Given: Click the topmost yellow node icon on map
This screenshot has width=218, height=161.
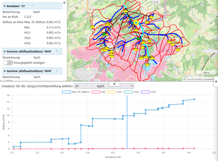Looking at the screenshot, I should click(x=125, y=11).
